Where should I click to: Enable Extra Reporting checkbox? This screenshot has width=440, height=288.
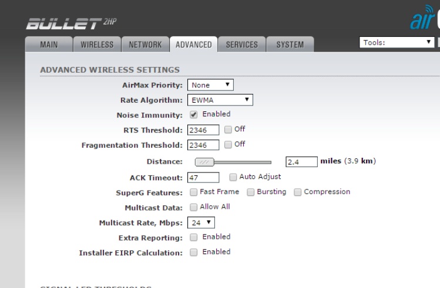coord(194,238)
